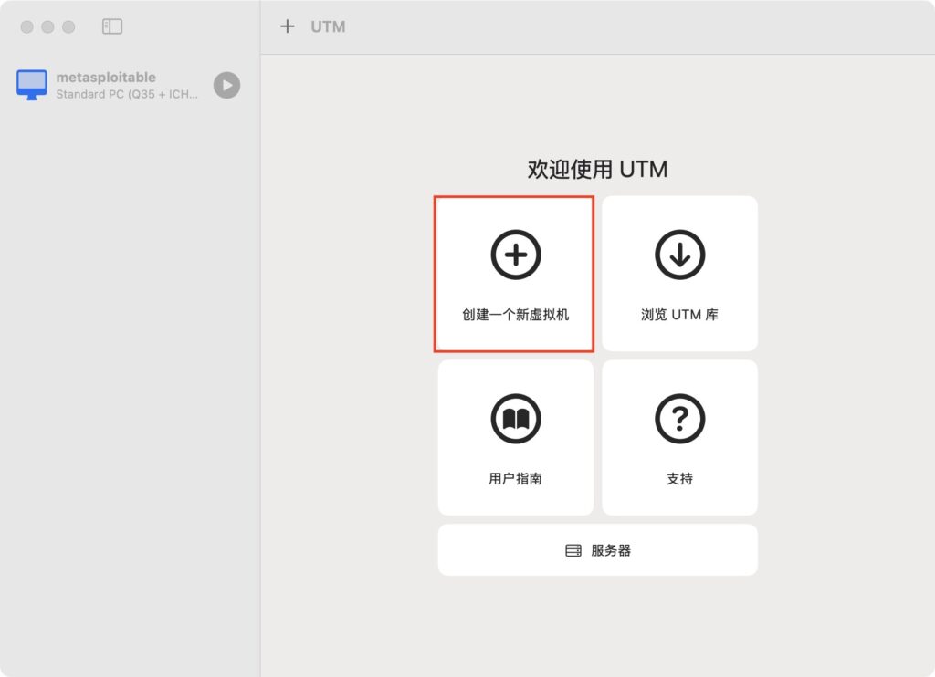The image size is (935, 677).
Task: Open the 浏览 UTM 库 card
Action: 679,274
